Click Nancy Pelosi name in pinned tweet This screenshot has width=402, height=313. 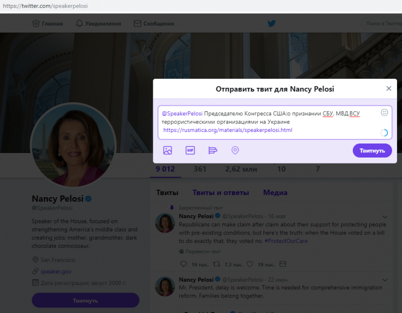click(196, 216)
